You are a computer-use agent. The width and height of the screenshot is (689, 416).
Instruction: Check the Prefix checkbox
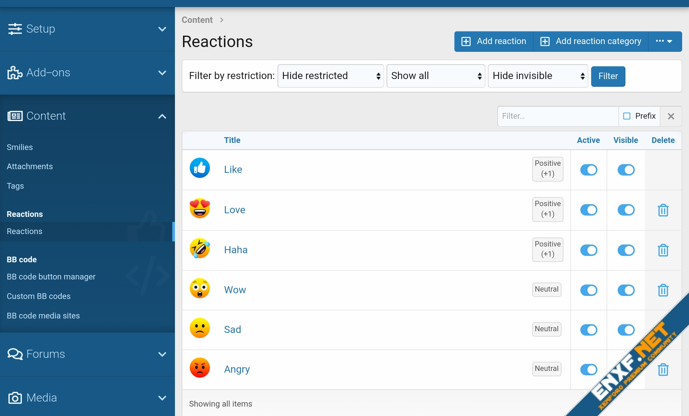click(x=627, y=116)
